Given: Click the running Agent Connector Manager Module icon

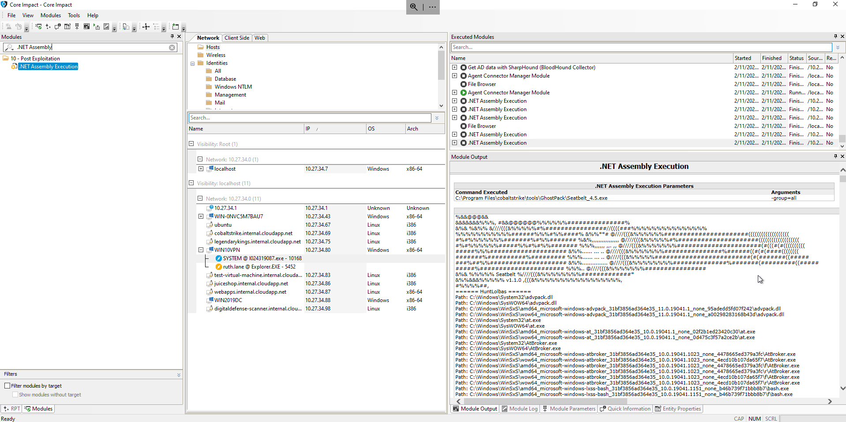Looking at the screenshot, I should click(464, 93).
